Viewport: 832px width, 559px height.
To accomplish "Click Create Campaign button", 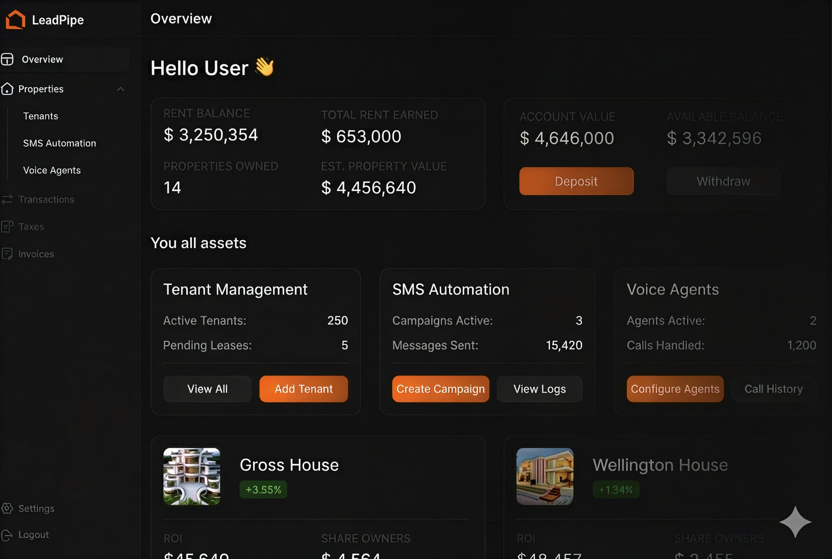I will tap(440, 389).
